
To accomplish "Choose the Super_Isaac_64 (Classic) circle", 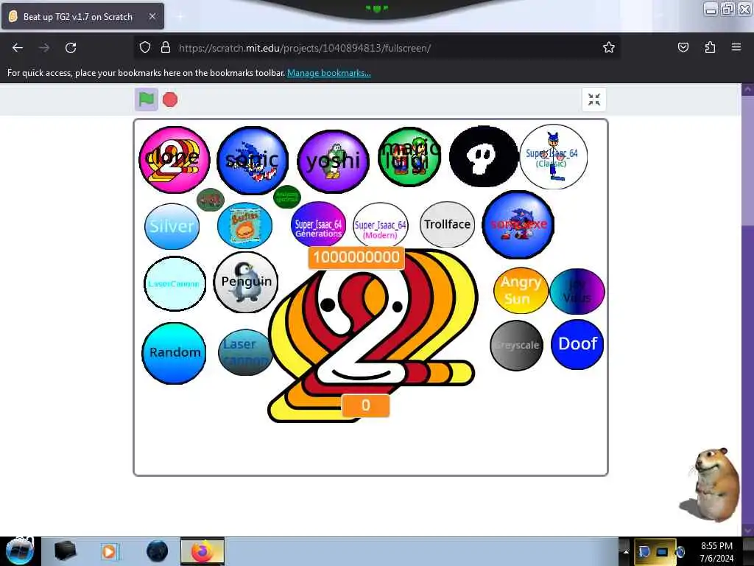I will [553, 156].
